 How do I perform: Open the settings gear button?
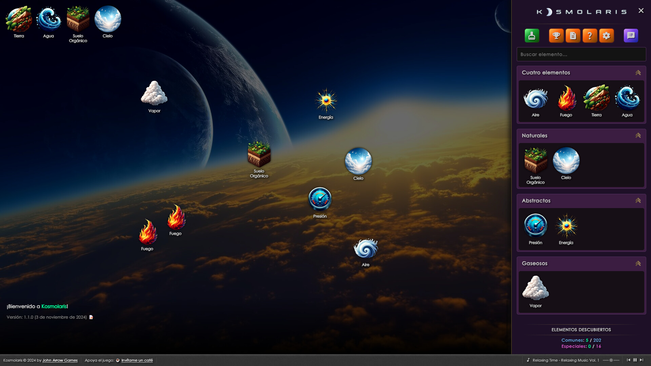(606, 36)
